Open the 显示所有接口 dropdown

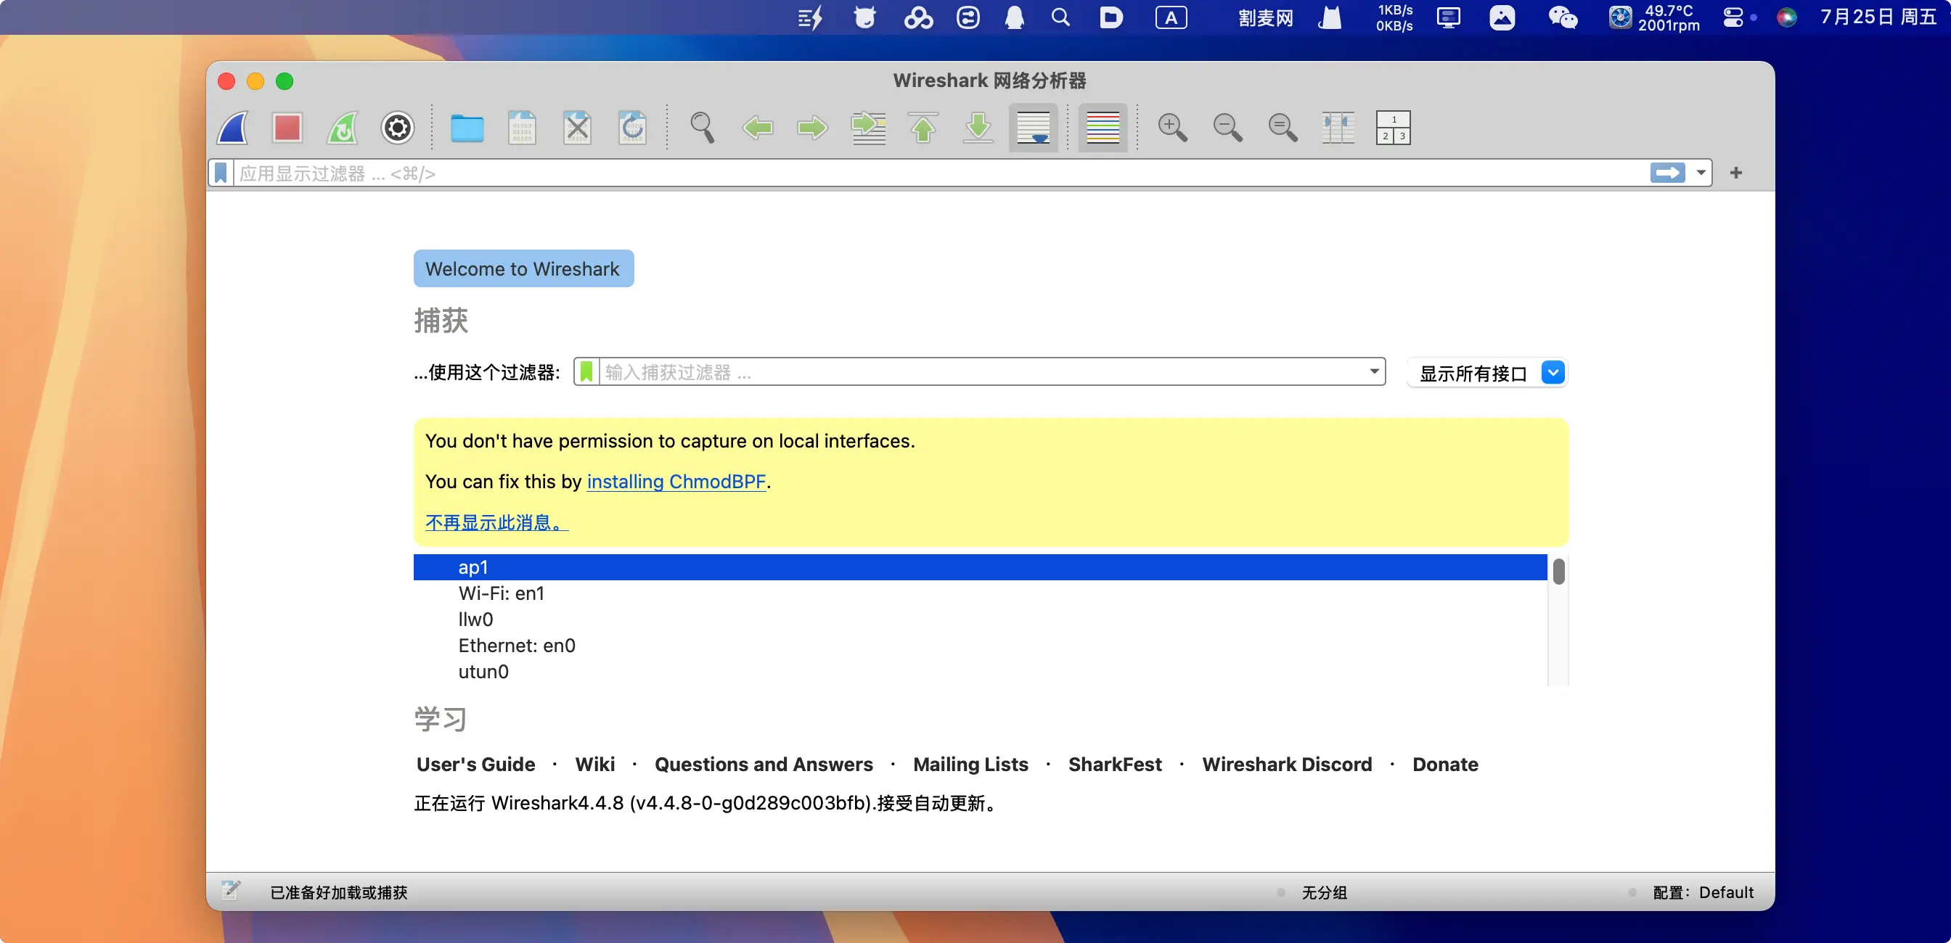(1553, 372)
